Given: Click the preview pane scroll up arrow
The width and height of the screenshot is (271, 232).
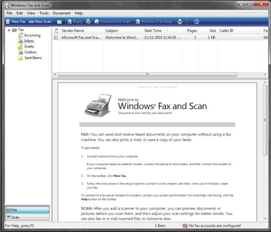Looking at the screenshot, I should pos(265,82).
